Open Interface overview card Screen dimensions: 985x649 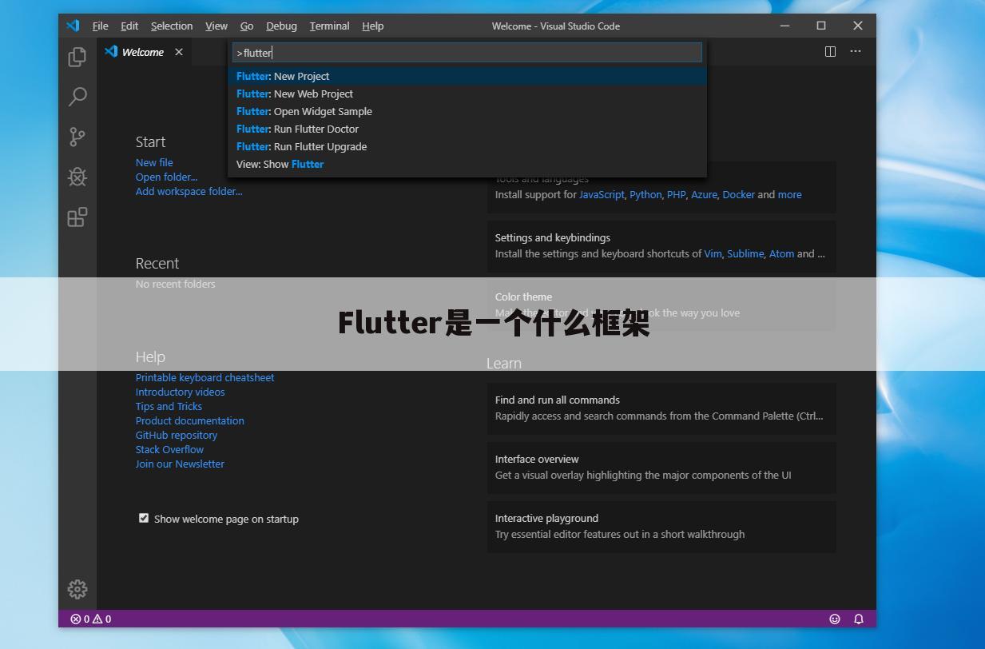(x=661, y=467)
